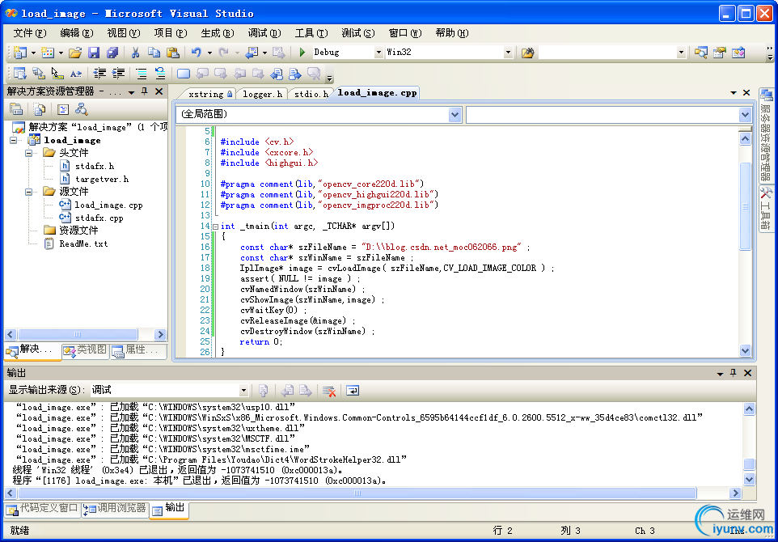Screen dimensions: 778x542
Task: Open Solution Explorer from the toolbar icon
Action: tap(700, 52)
